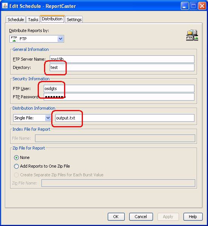Switch to the Schedule tab

click(16, 20)
